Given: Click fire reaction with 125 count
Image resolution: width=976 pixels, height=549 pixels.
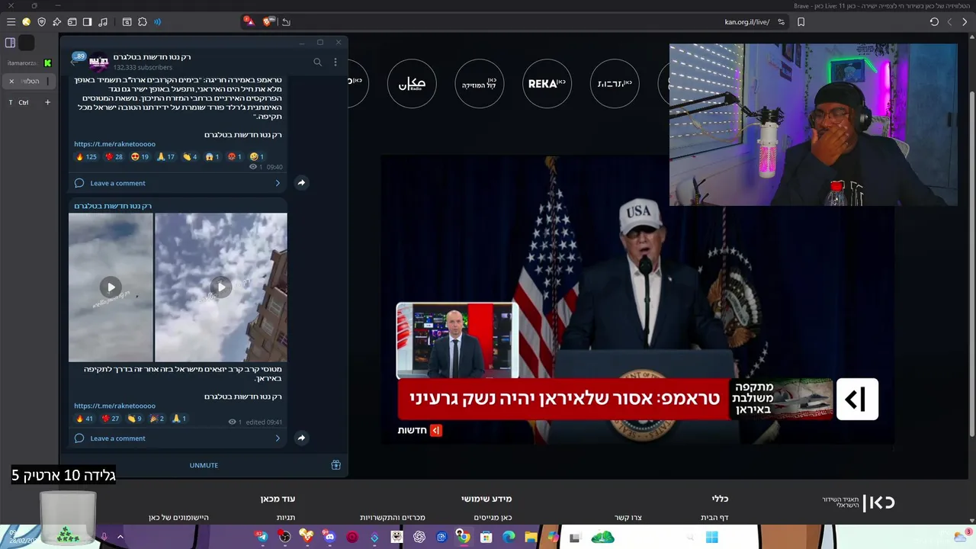Looking at the screenshot, I should 86,157.
